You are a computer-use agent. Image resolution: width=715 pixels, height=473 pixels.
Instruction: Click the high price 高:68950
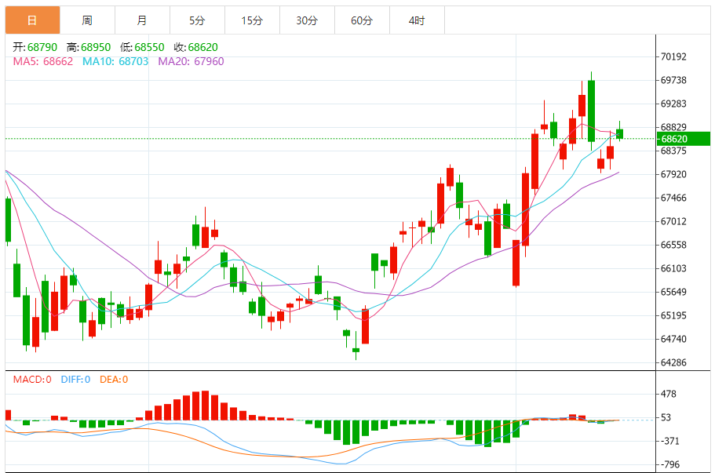click(89, 47)
